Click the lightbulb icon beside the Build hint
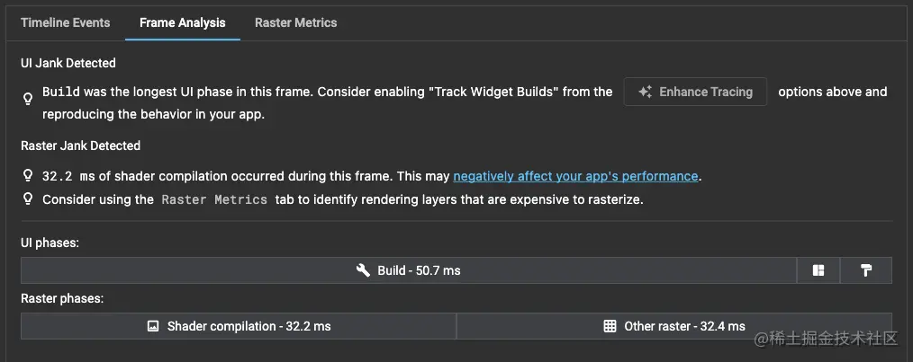The height and width of the screenshot is (362, 913). [x=27, y=99]
